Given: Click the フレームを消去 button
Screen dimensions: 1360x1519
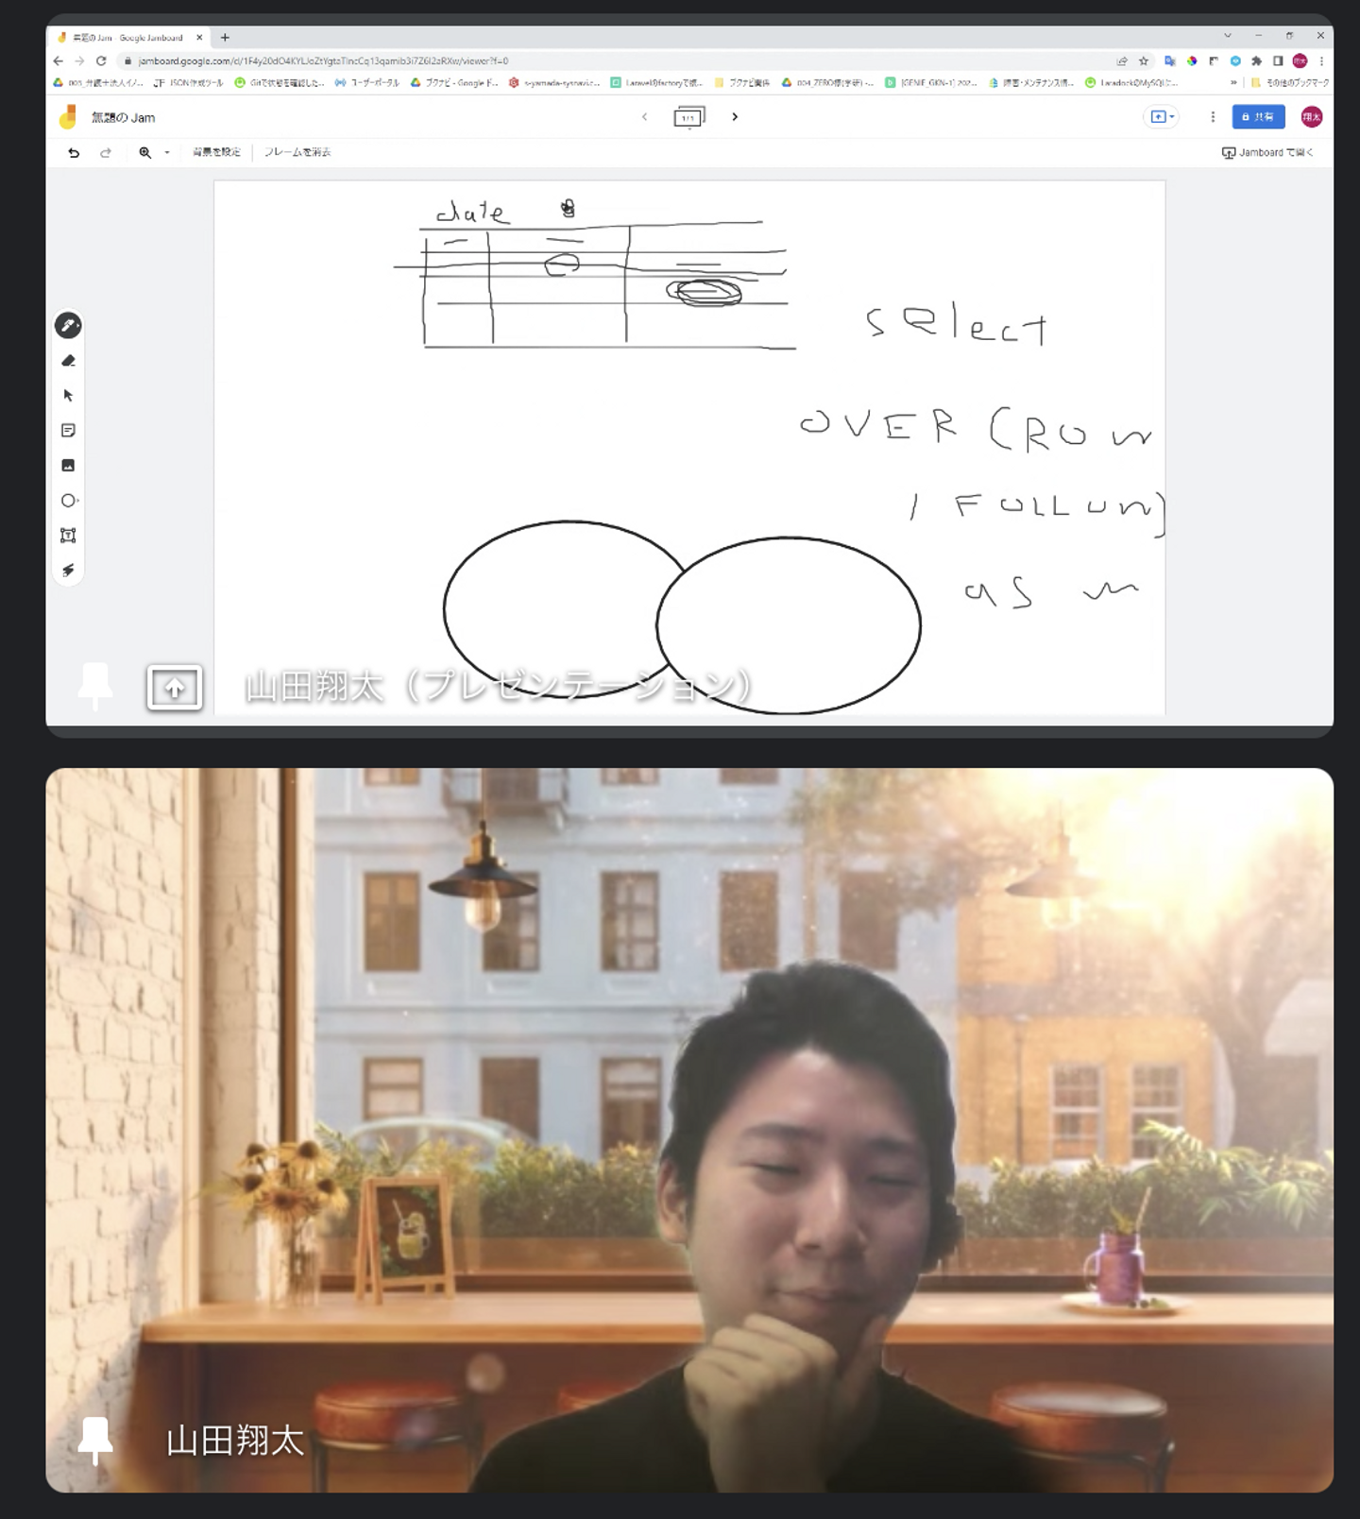Looking at the screenshot, I should coord(297,152).
